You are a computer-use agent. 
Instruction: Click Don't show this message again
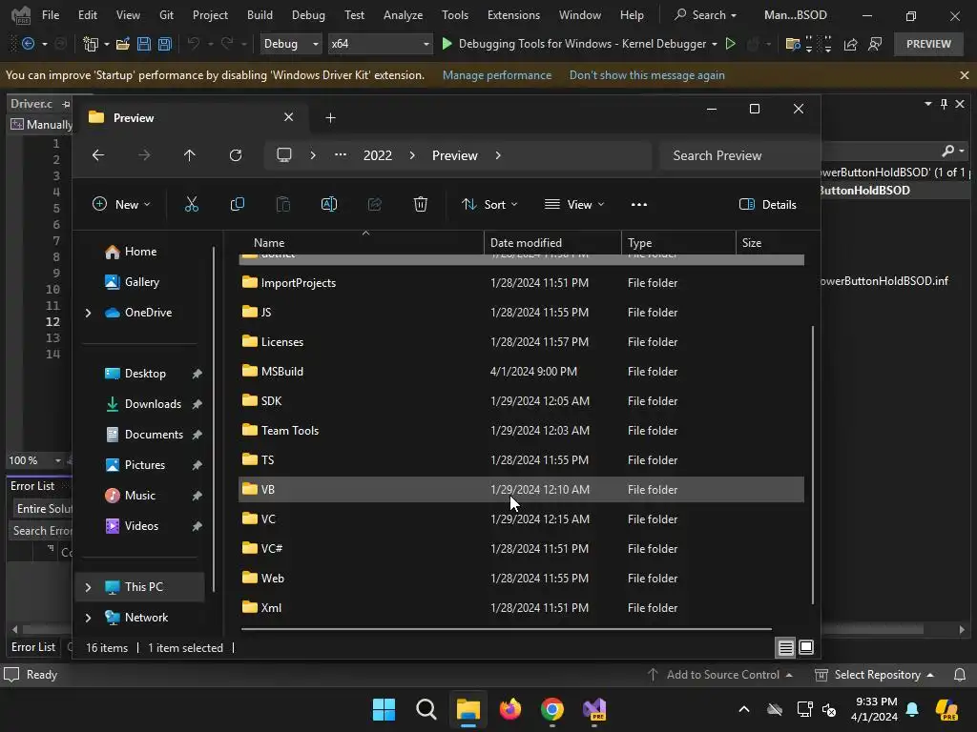click(x=647, y=75)
